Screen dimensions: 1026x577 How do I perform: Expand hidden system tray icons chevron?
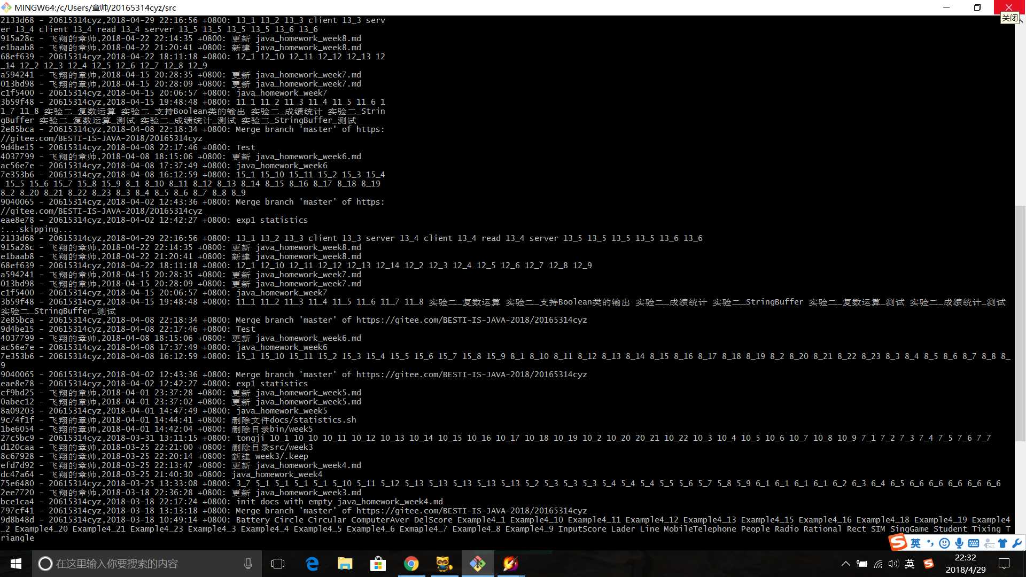coord(845,564)
